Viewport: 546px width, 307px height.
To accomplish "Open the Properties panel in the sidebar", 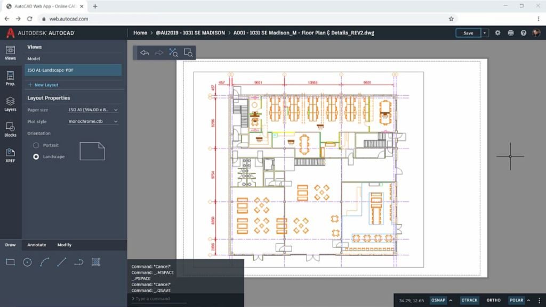I will [10, 80].
